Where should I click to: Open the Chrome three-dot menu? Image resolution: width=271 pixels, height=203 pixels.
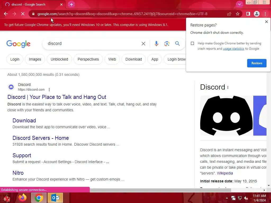pyautogui.click(x=265, y=14)
